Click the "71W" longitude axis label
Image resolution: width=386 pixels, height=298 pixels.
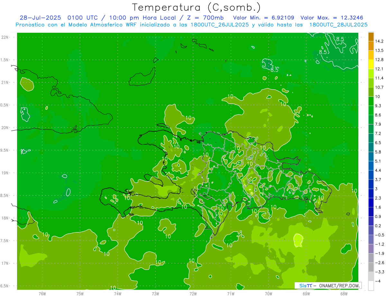pos(231,294)
